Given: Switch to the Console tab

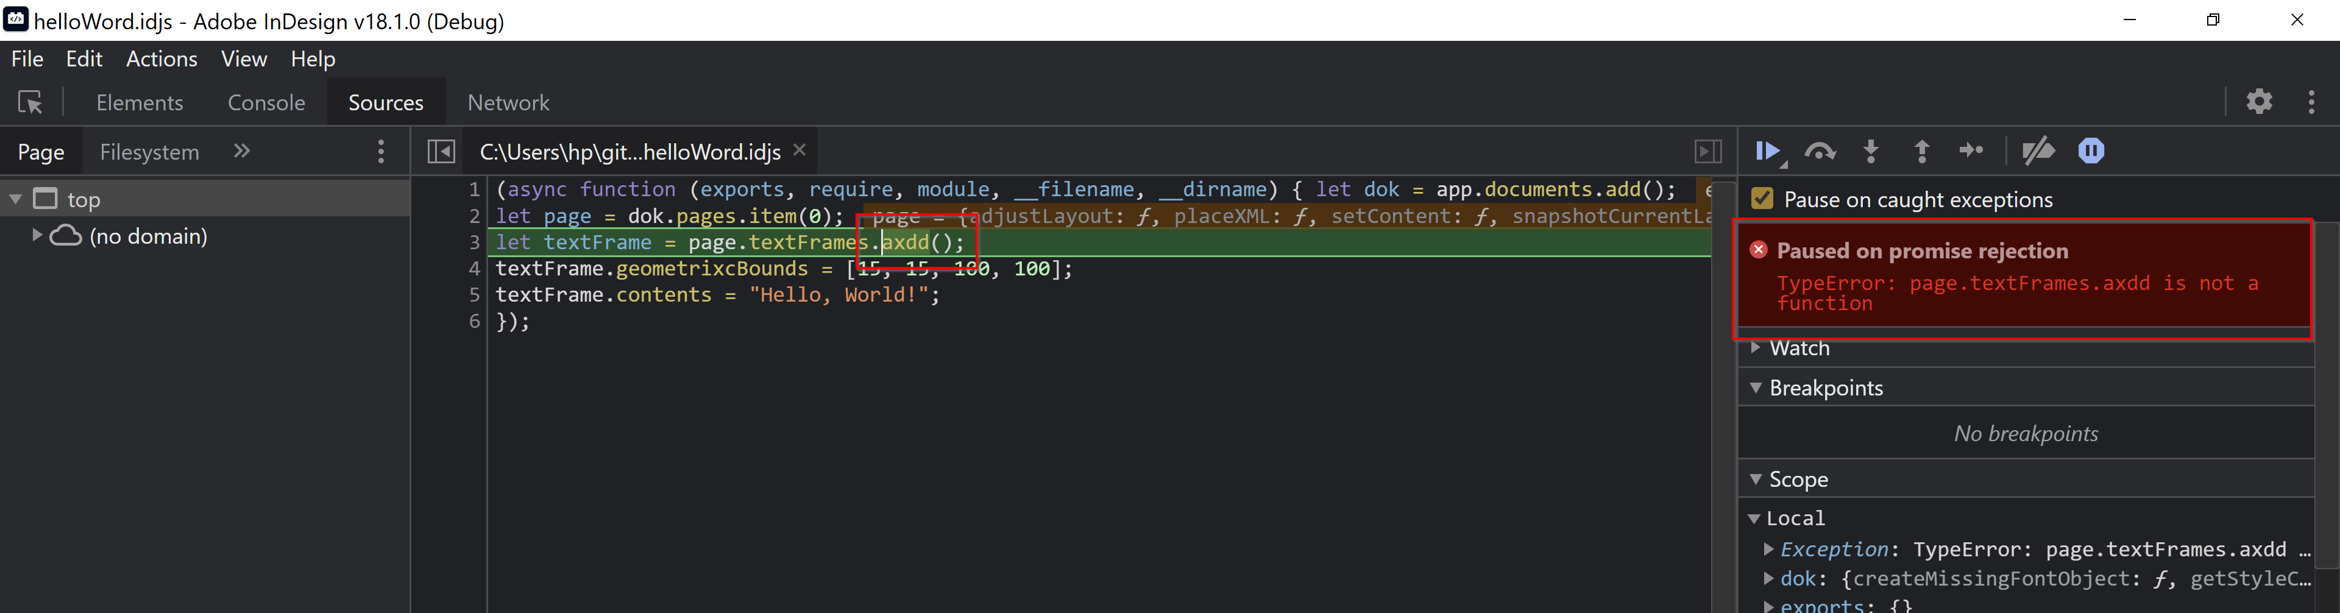Looking at the screenshot, I should click(x=266, y=102).
